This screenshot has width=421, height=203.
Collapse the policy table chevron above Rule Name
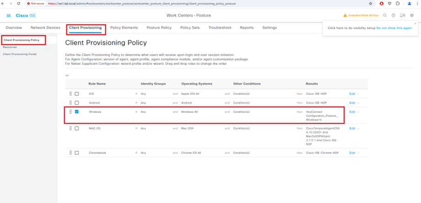pyautogui.click(x=67, y=75)
